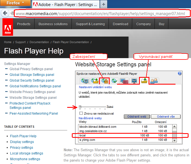Click the URL address bar field

point(102,13)
